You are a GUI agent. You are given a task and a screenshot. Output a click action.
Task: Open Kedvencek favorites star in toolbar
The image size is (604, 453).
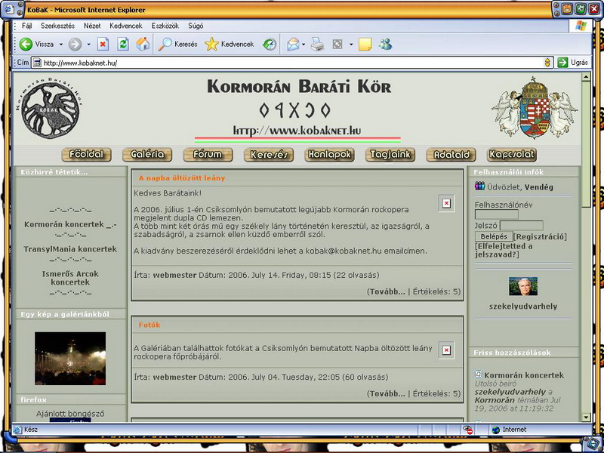[x=212, y=45]
